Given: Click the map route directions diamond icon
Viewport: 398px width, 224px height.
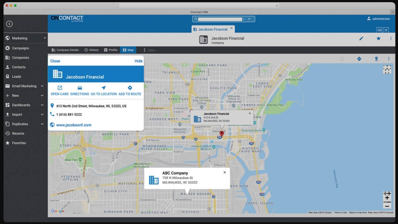Looking at the screenshot, I should (359, 59).
